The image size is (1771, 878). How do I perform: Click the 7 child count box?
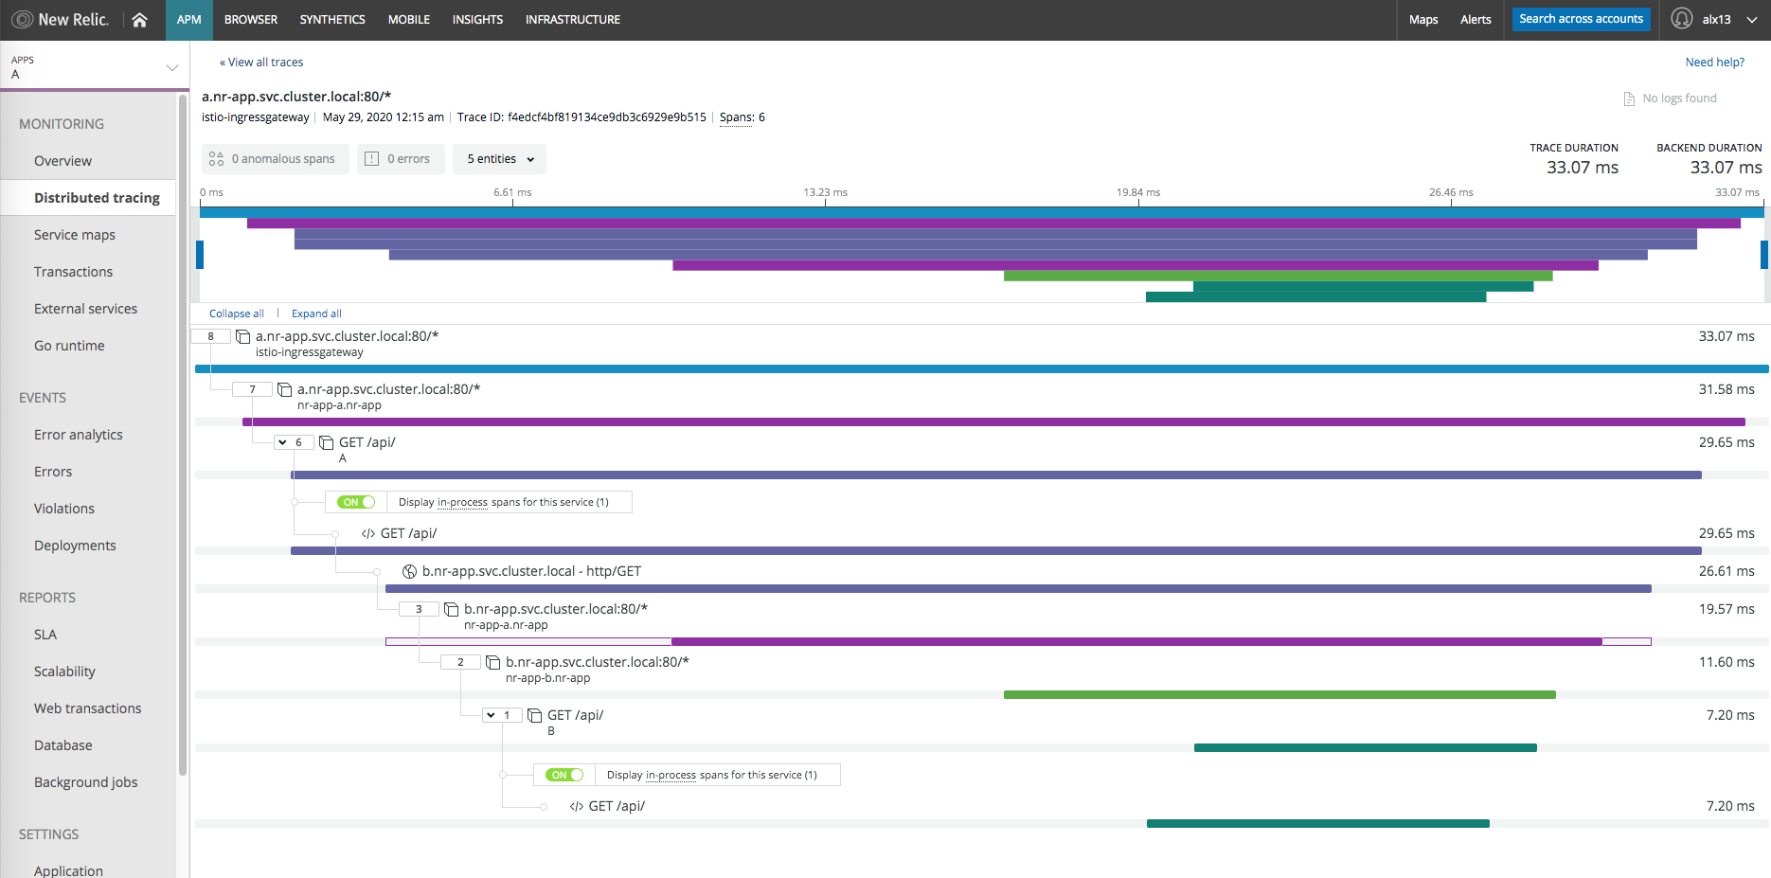(252, 389)
